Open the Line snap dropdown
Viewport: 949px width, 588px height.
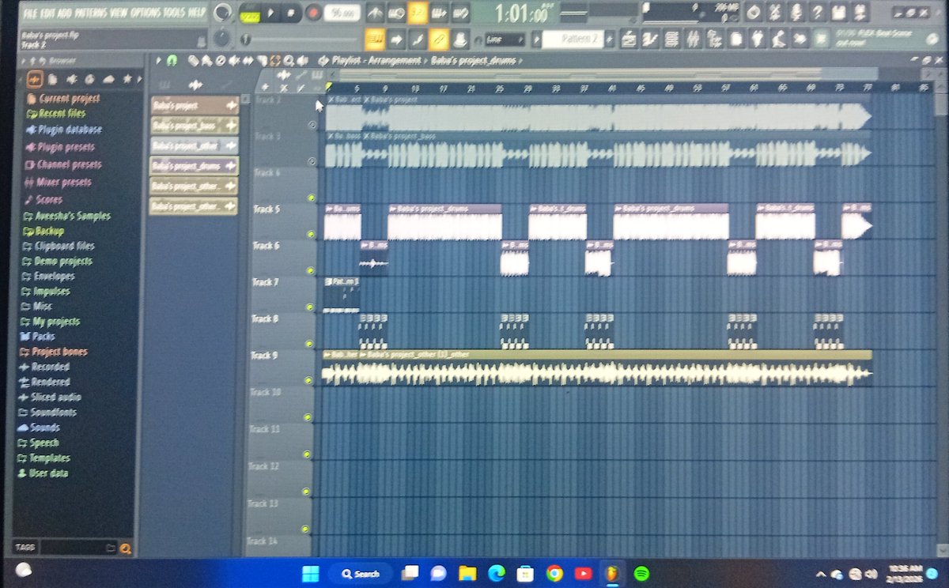[x=504, y=39]
